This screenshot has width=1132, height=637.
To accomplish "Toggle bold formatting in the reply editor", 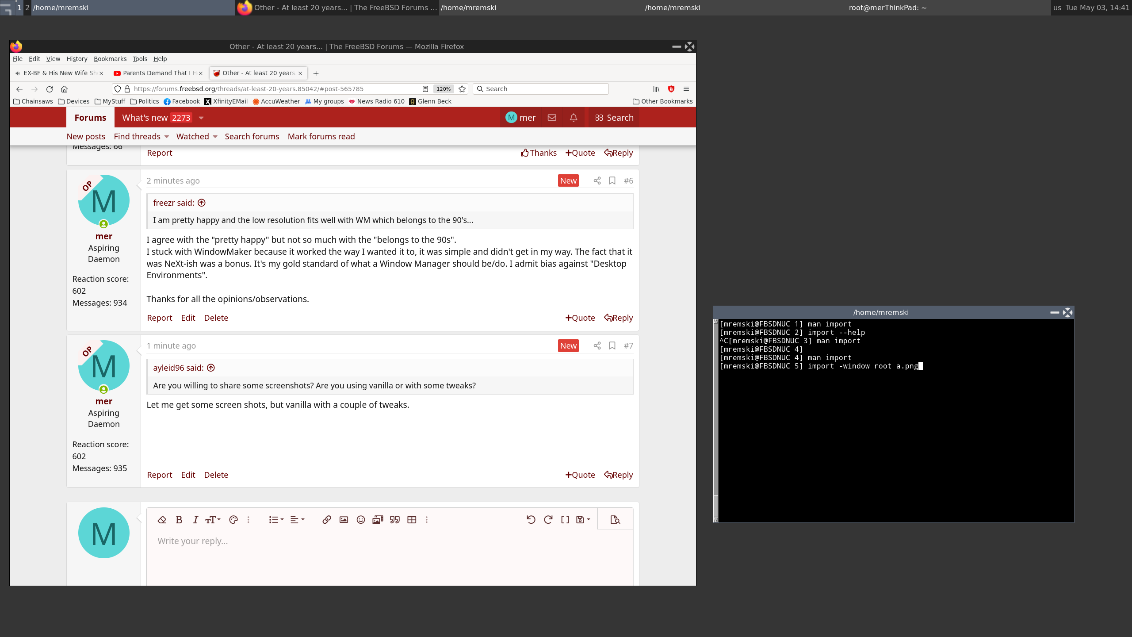I will point(179,520).
